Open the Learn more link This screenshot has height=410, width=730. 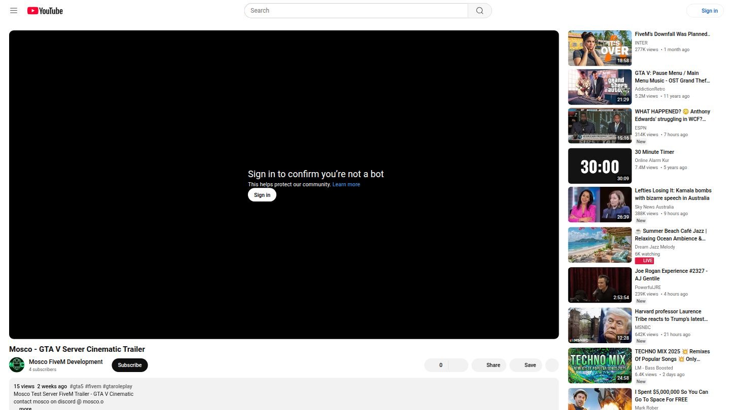click(x=346, y=184)
